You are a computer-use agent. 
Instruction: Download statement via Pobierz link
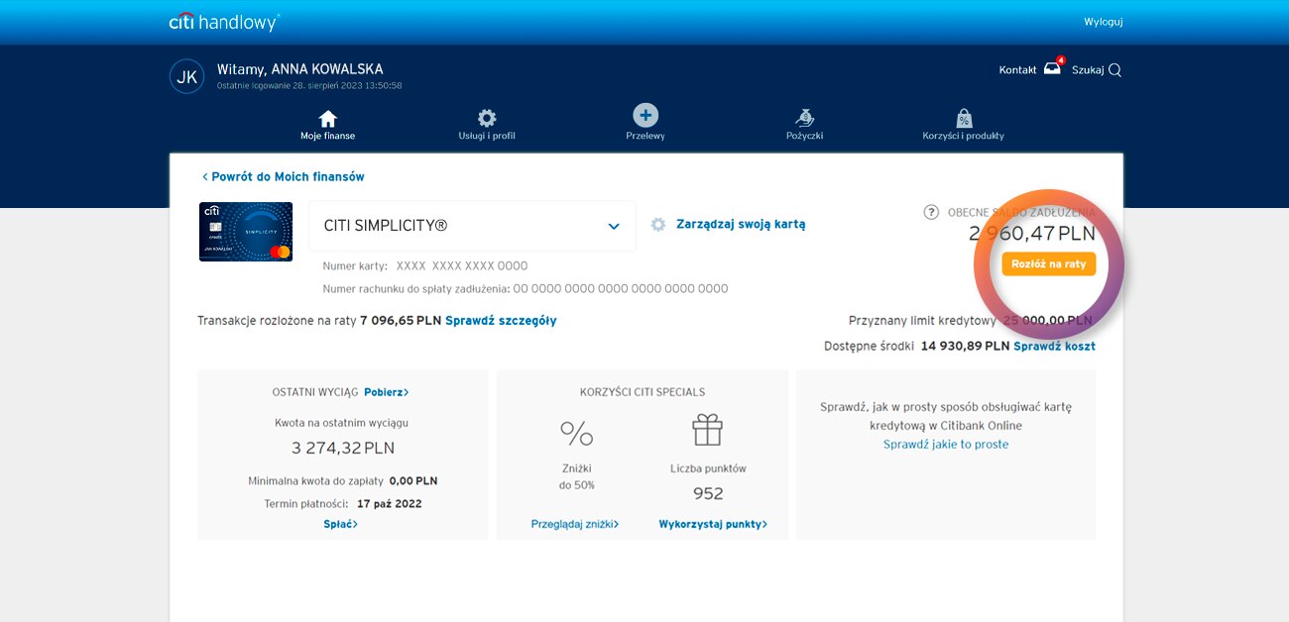click(x=387, y=392)
